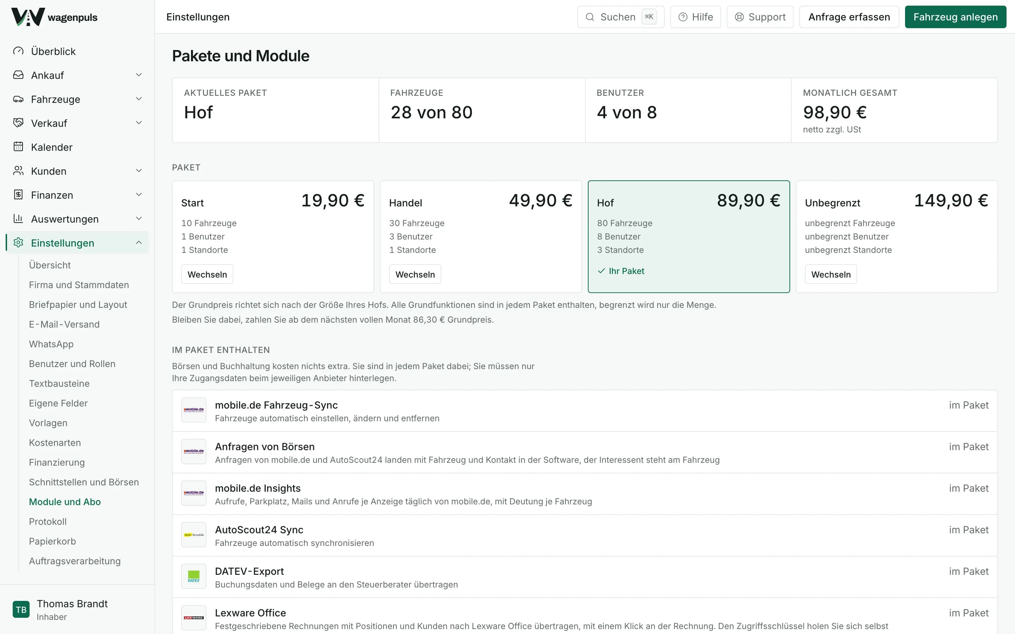
Task: Click the Einstellungen gear icon
Action: 18,242
